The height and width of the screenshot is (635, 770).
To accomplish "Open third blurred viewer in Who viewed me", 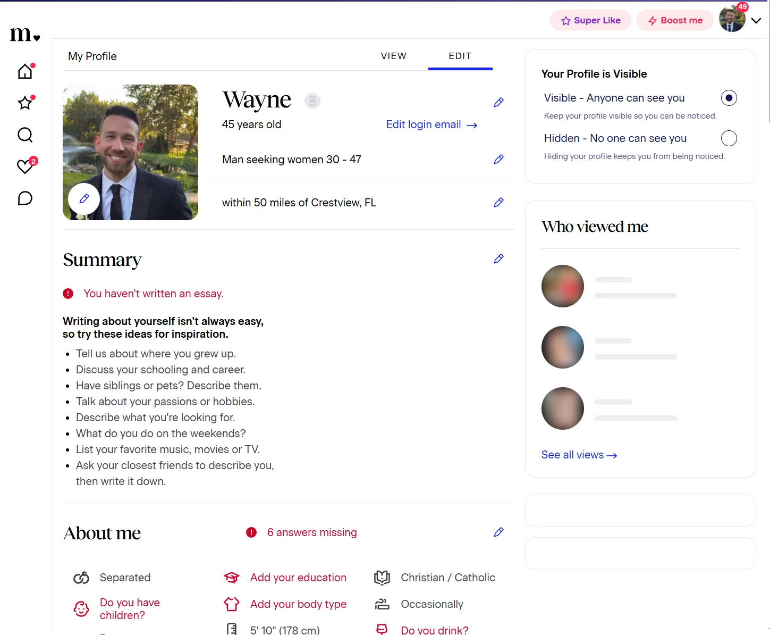I will point(563,408).
